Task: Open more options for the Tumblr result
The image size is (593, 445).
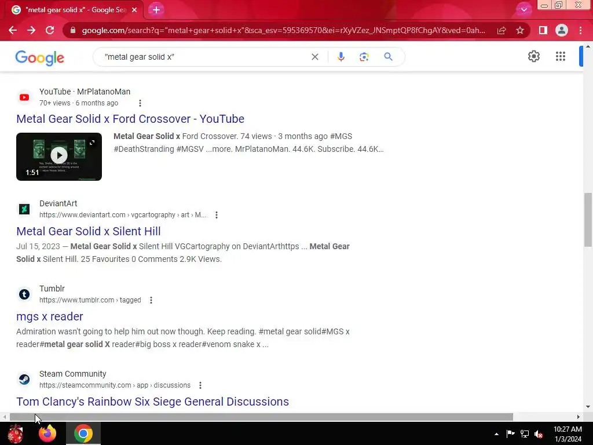Action: pyautogui.click(x=151, y=300)
